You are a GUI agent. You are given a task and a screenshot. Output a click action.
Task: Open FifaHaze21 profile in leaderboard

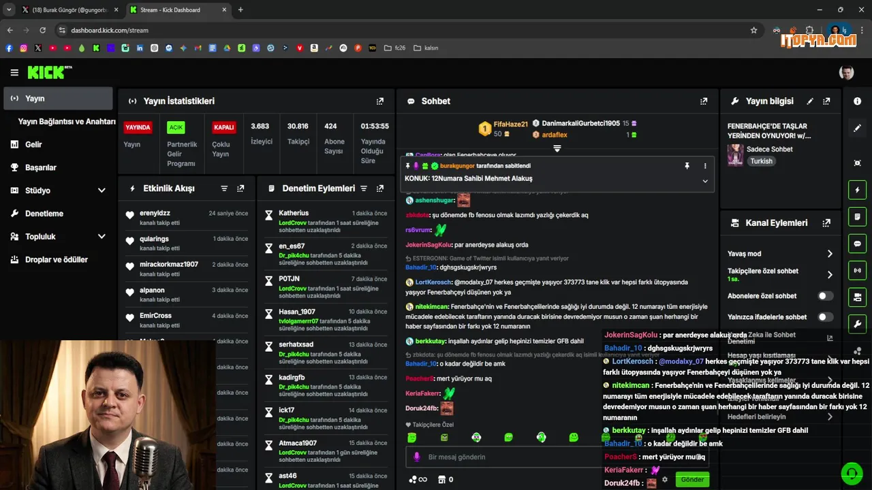(x=511, y=125)
